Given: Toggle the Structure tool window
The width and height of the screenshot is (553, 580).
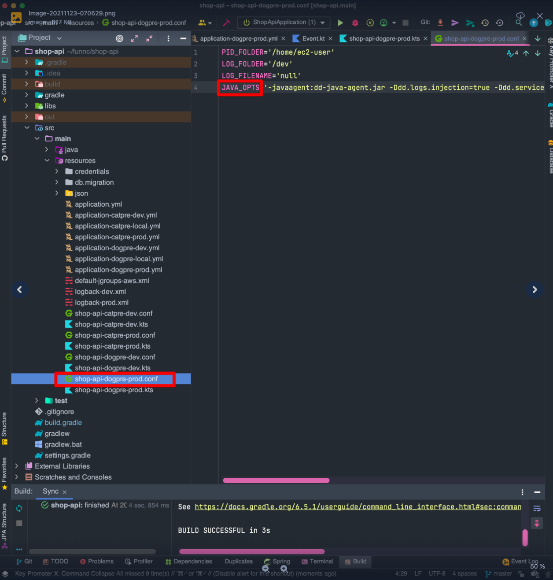Looking at the screenshot, I should (4, 428).
